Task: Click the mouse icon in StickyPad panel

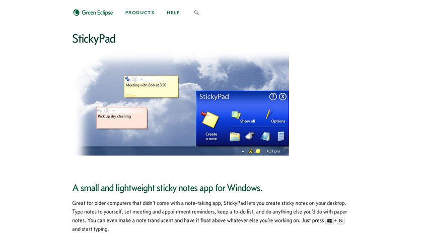Action: coord(250,136)
